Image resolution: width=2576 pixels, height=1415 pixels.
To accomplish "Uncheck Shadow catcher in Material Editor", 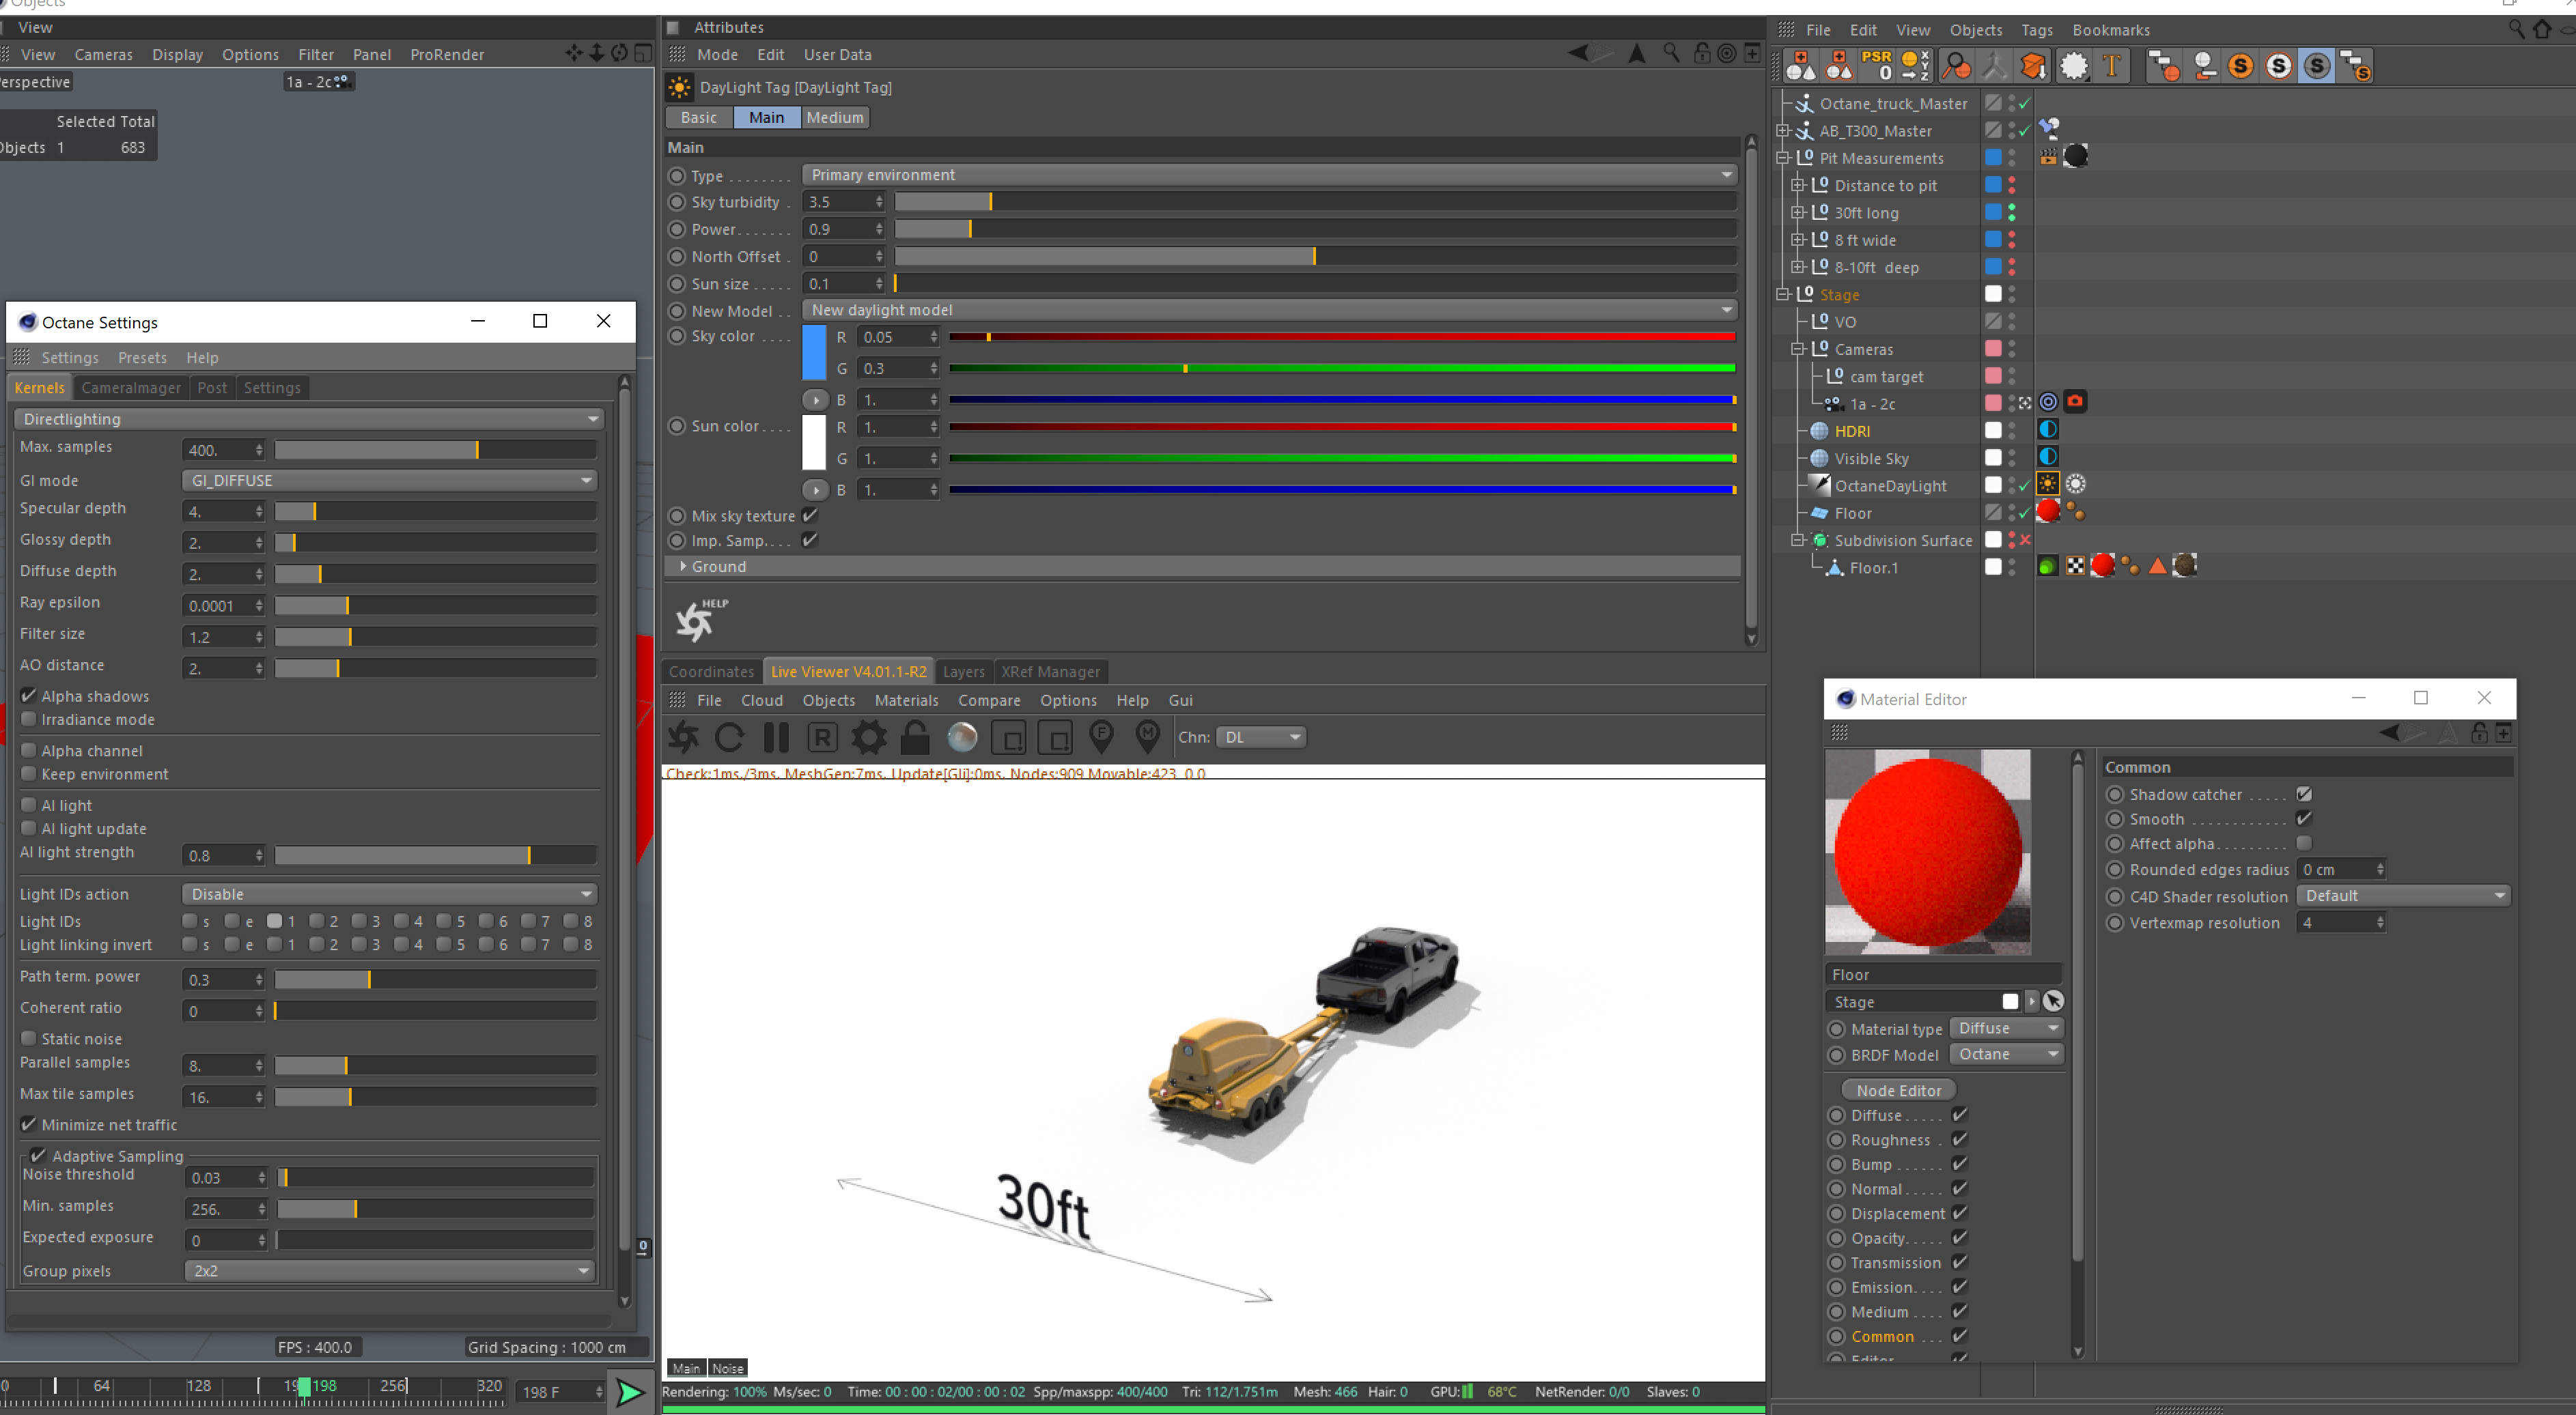I will click(2303, 795).
